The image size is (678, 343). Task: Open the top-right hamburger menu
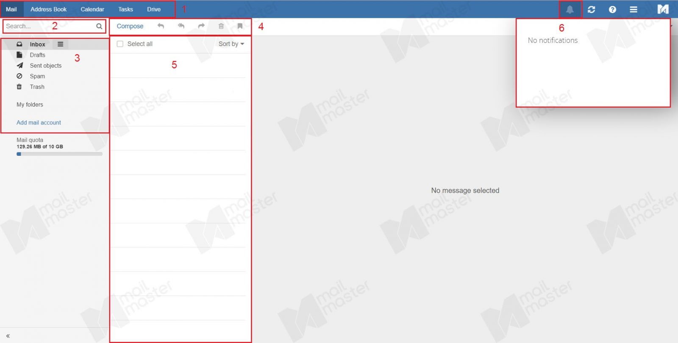634,9
